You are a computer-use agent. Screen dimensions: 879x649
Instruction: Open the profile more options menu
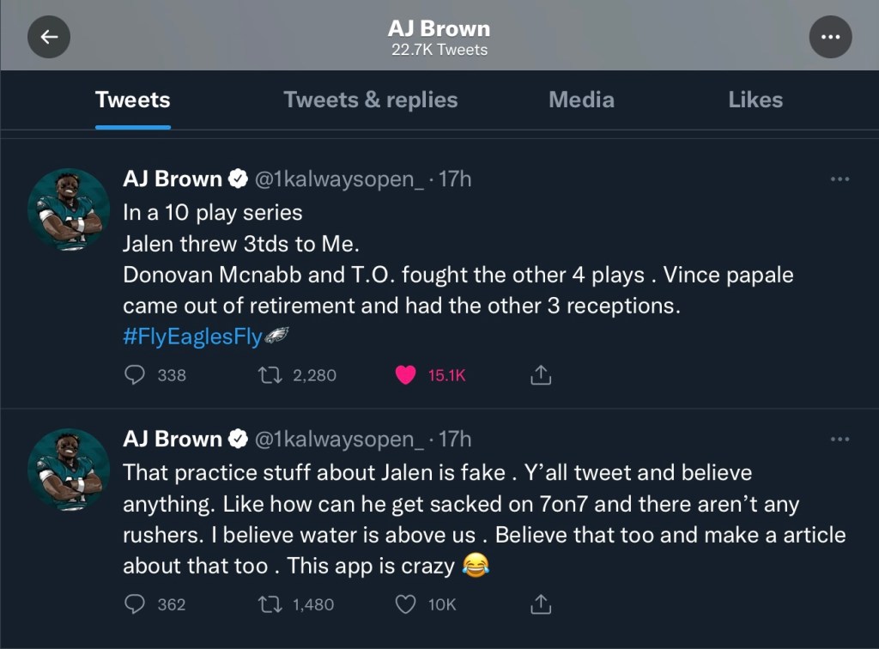830,37
